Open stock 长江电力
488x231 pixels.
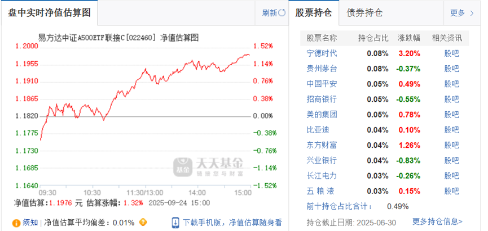click(x=322, y=175)
